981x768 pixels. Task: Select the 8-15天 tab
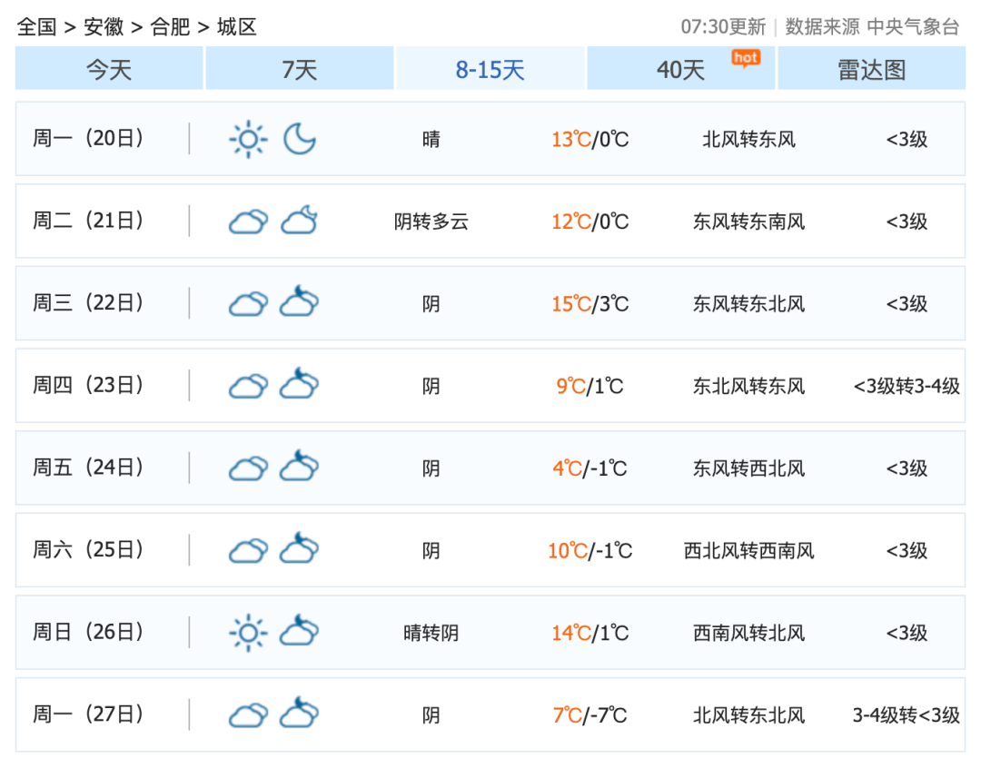click(x=490, y=69)
